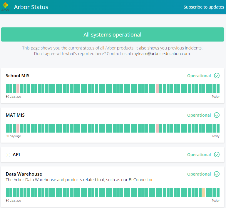
Task: Click the last (today) bar in Data Warehouse timeline
Action: [x=218, y=193]
